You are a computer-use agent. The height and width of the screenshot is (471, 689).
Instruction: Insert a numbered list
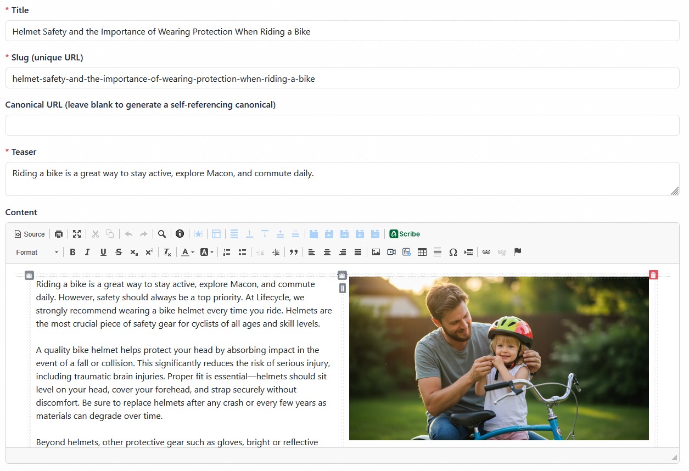coord(227,252)
